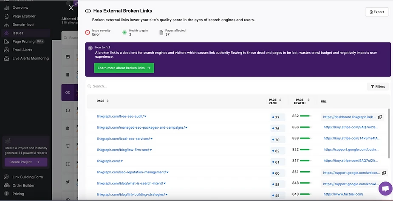The width and height of the screenshot is (393, 201).
Task: Click the Issues bug icon
Action: (x=7, y=33)
